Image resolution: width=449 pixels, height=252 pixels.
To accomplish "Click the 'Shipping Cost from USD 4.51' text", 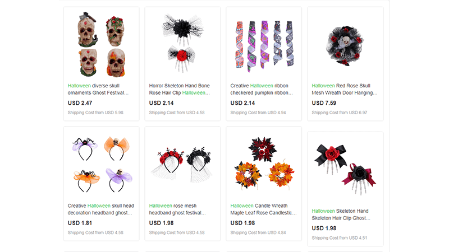I will pos(340,237).
